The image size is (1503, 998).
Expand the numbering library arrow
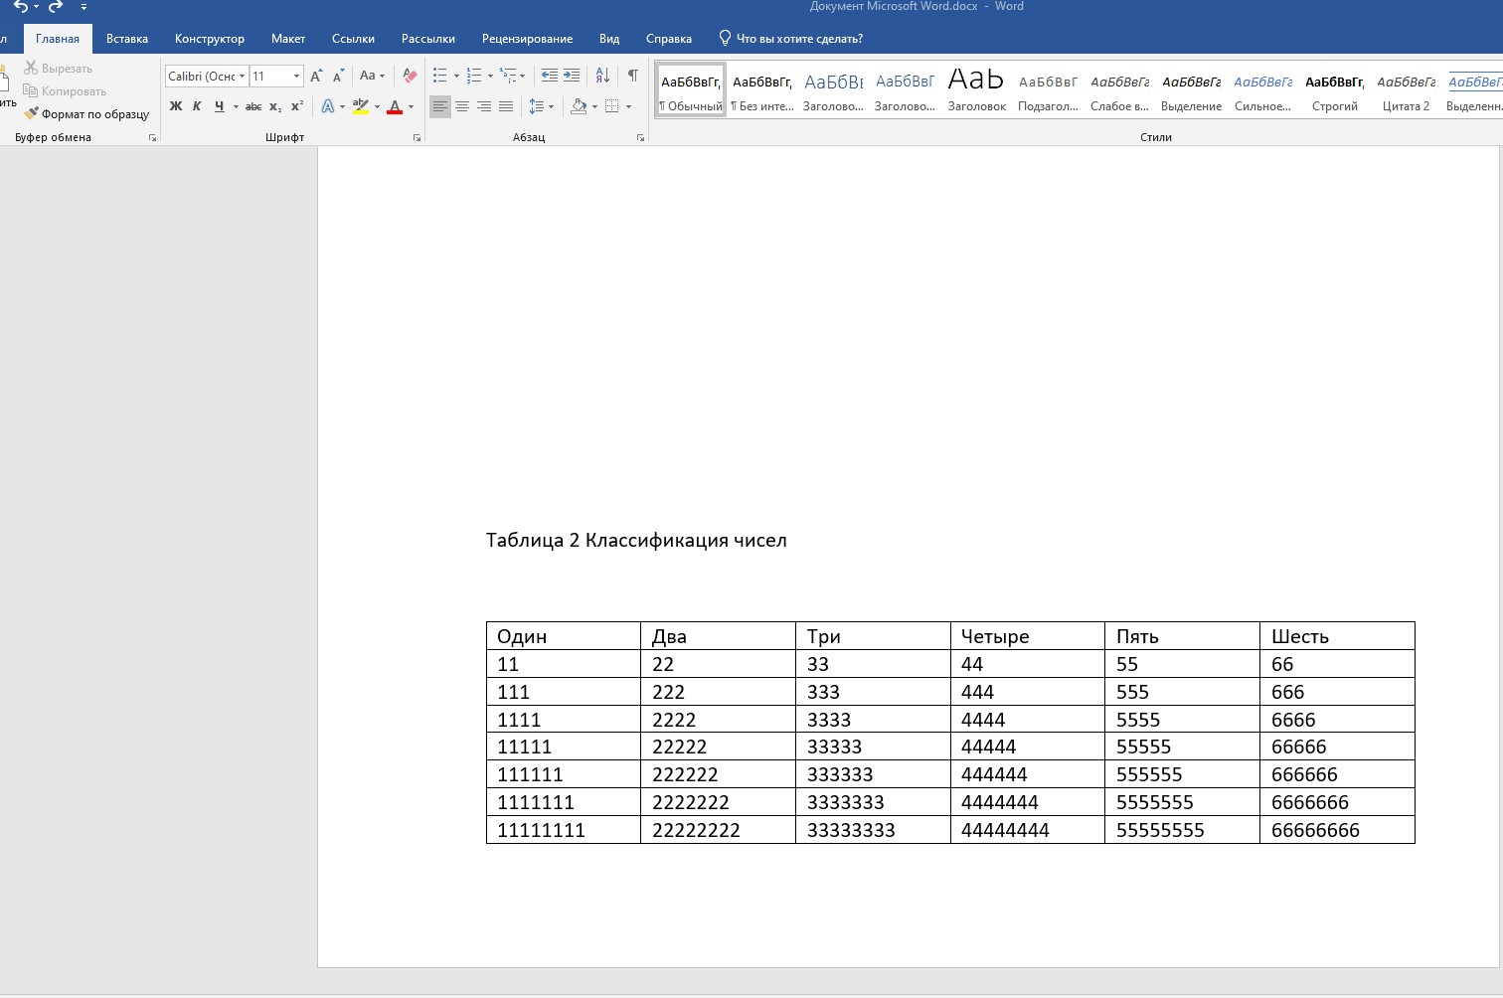(x=490, y=76)
